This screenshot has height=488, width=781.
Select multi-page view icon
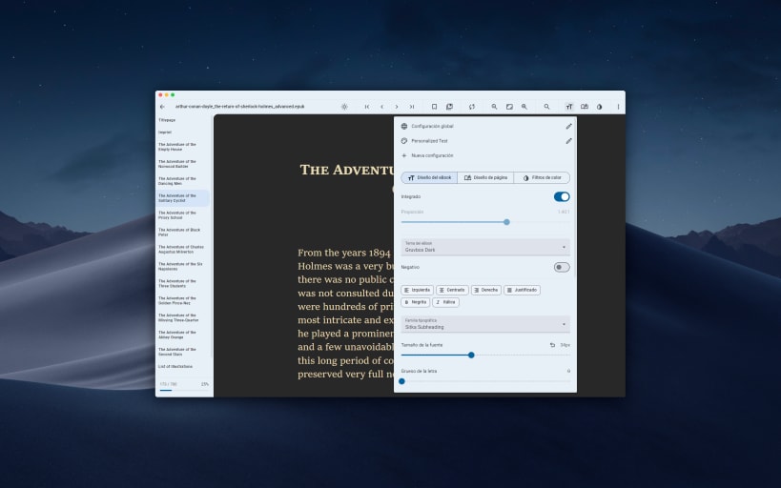tap(449, 107)
